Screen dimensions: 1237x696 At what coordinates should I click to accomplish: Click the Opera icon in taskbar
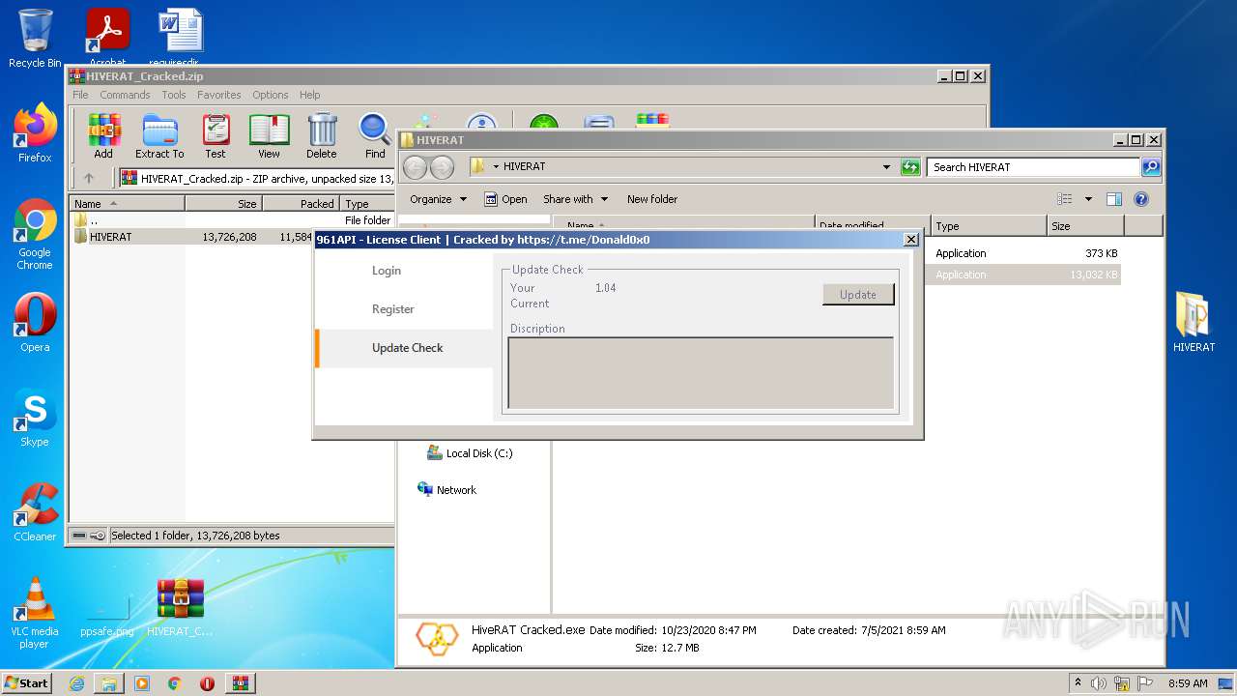[x=207, y=683]
